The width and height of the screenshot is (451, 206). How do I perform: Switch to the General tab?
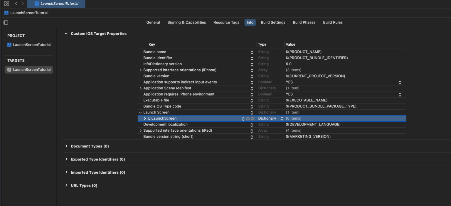[x=153, y=22]
